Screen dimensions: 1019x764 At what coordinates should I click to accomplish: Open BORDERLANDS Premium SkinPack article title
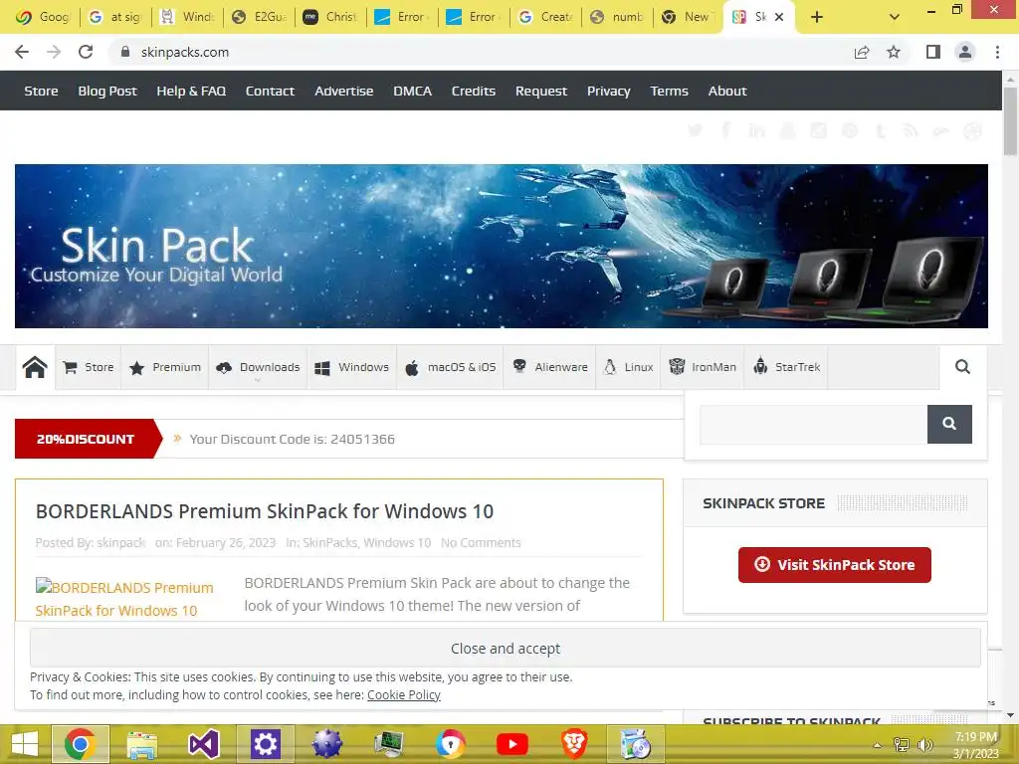point(265,511)
